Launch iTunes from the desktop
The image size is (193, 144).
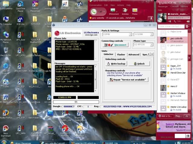(6, 83)
